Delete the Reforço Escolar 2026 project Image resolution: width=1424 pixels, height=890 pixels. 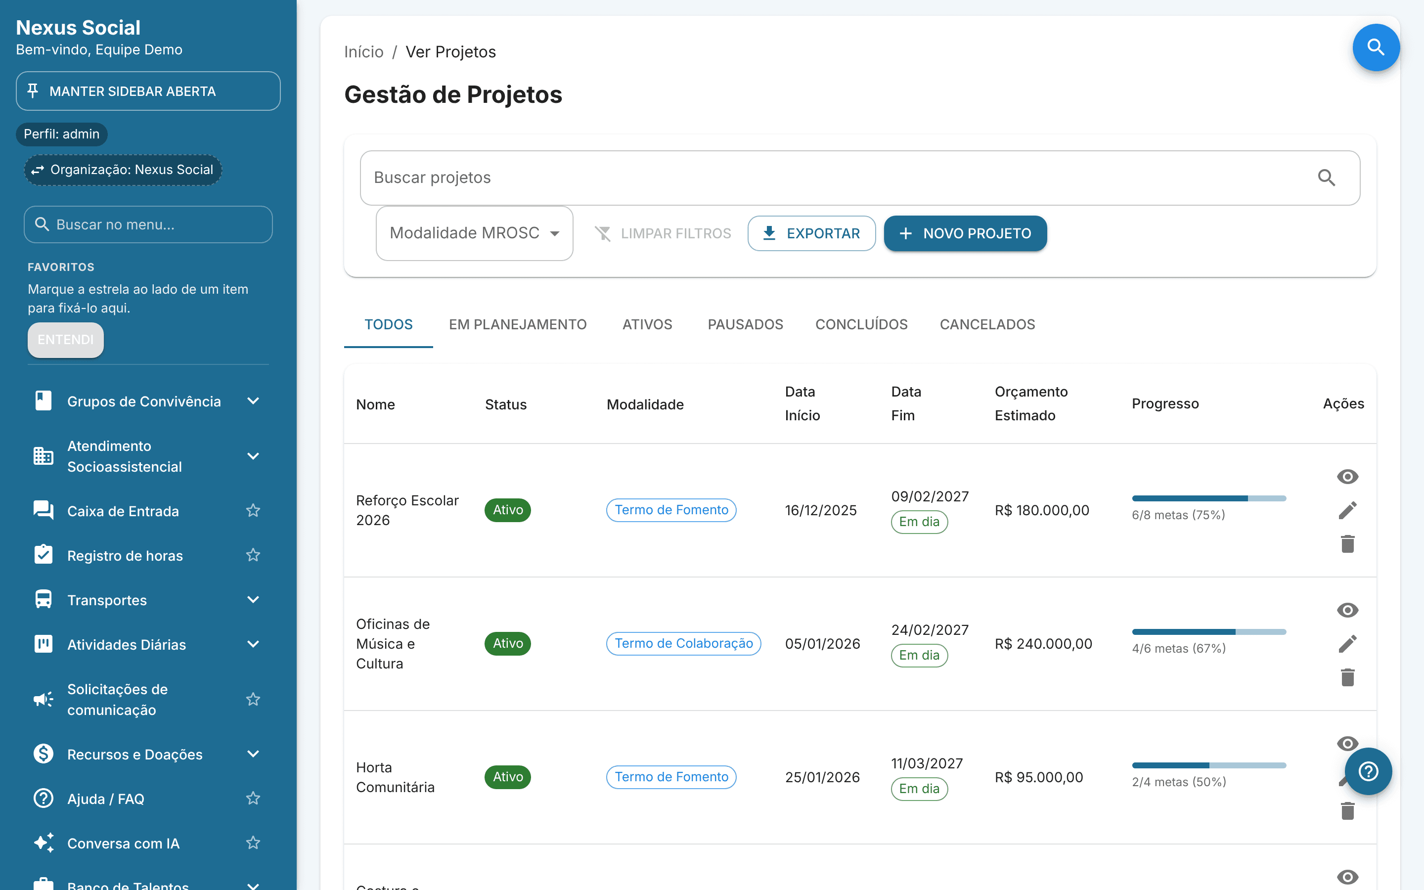[x=1347, y=544]
